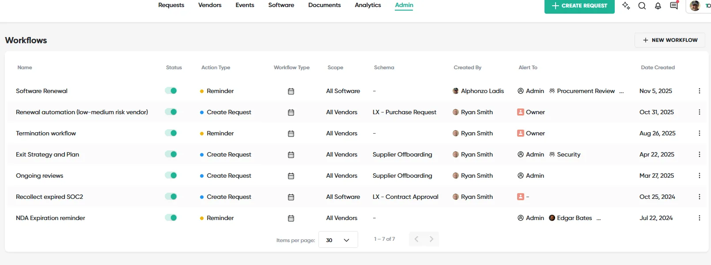Open the AI sparkle assistant icon
The image size is (711, 265).
tap(626, 6)
